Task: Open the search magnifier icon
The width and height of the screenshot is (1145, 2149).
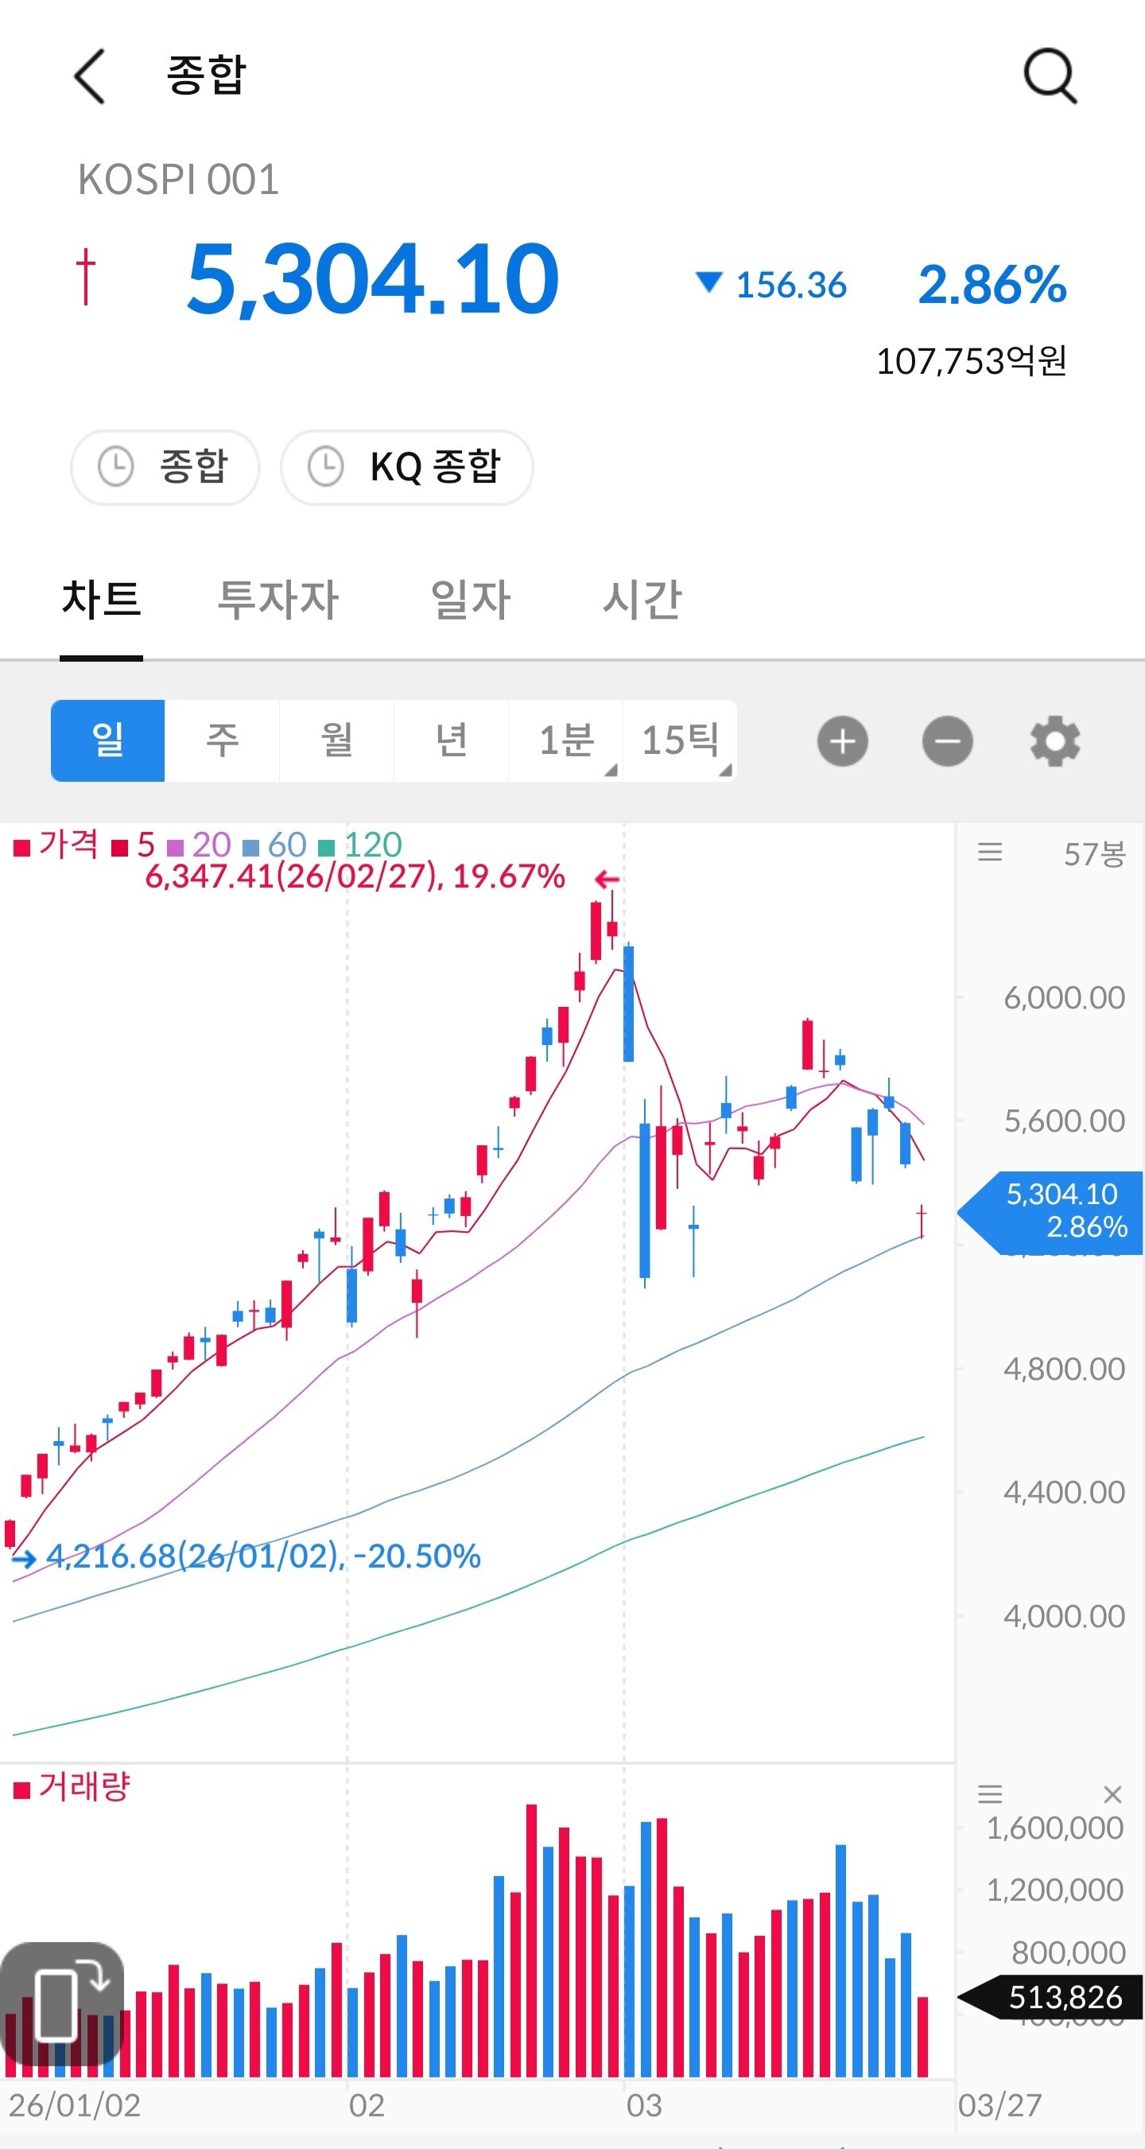Action: tap(1049, 76)
